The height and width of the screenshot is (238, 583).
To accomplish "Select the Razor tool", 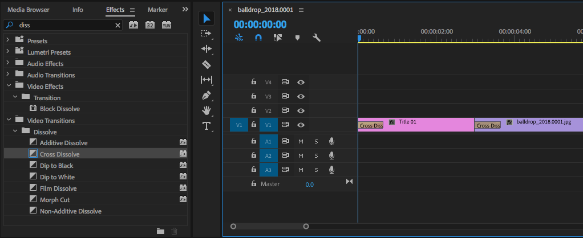I will click(207, 64).
